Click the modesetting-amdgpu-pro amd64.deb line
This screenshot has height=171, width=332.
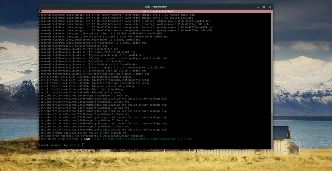[x=126, y=27]
